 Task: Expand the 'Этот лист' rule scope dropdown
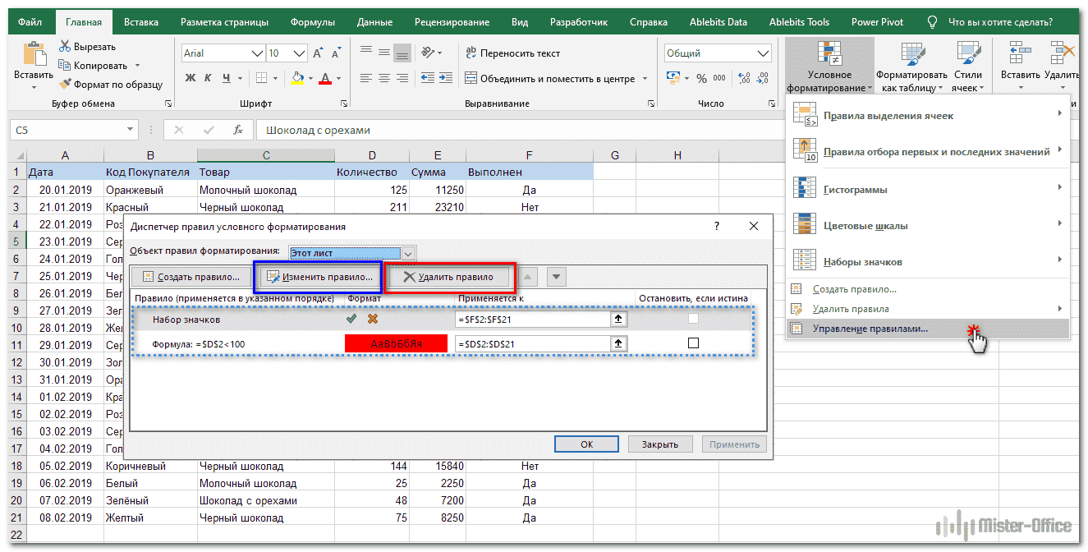click(409, 254)
